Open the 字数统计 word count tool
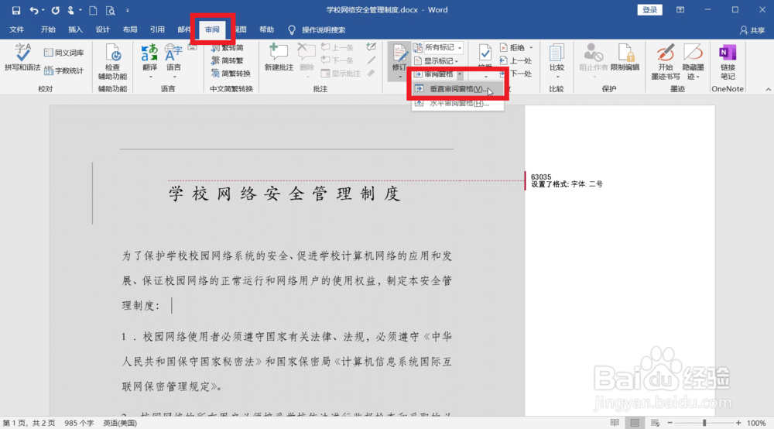The width and height of the screenshot is (774, 429). tap(63, 70)
